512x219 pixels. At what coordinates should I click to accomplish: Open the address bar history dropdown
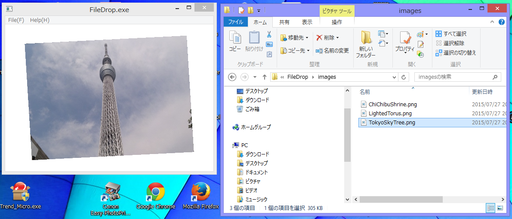[394, 77]
